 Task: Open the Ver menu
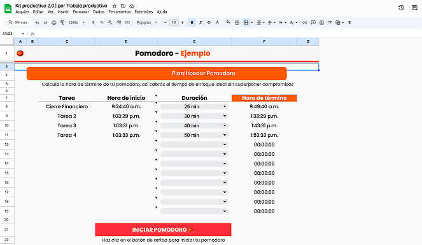coord(50,12)
